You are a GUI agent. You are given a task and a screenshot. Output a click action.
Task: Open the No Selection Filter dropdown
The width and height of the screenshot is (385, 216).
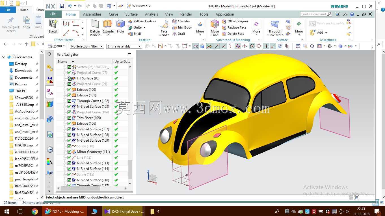[87, 46]
